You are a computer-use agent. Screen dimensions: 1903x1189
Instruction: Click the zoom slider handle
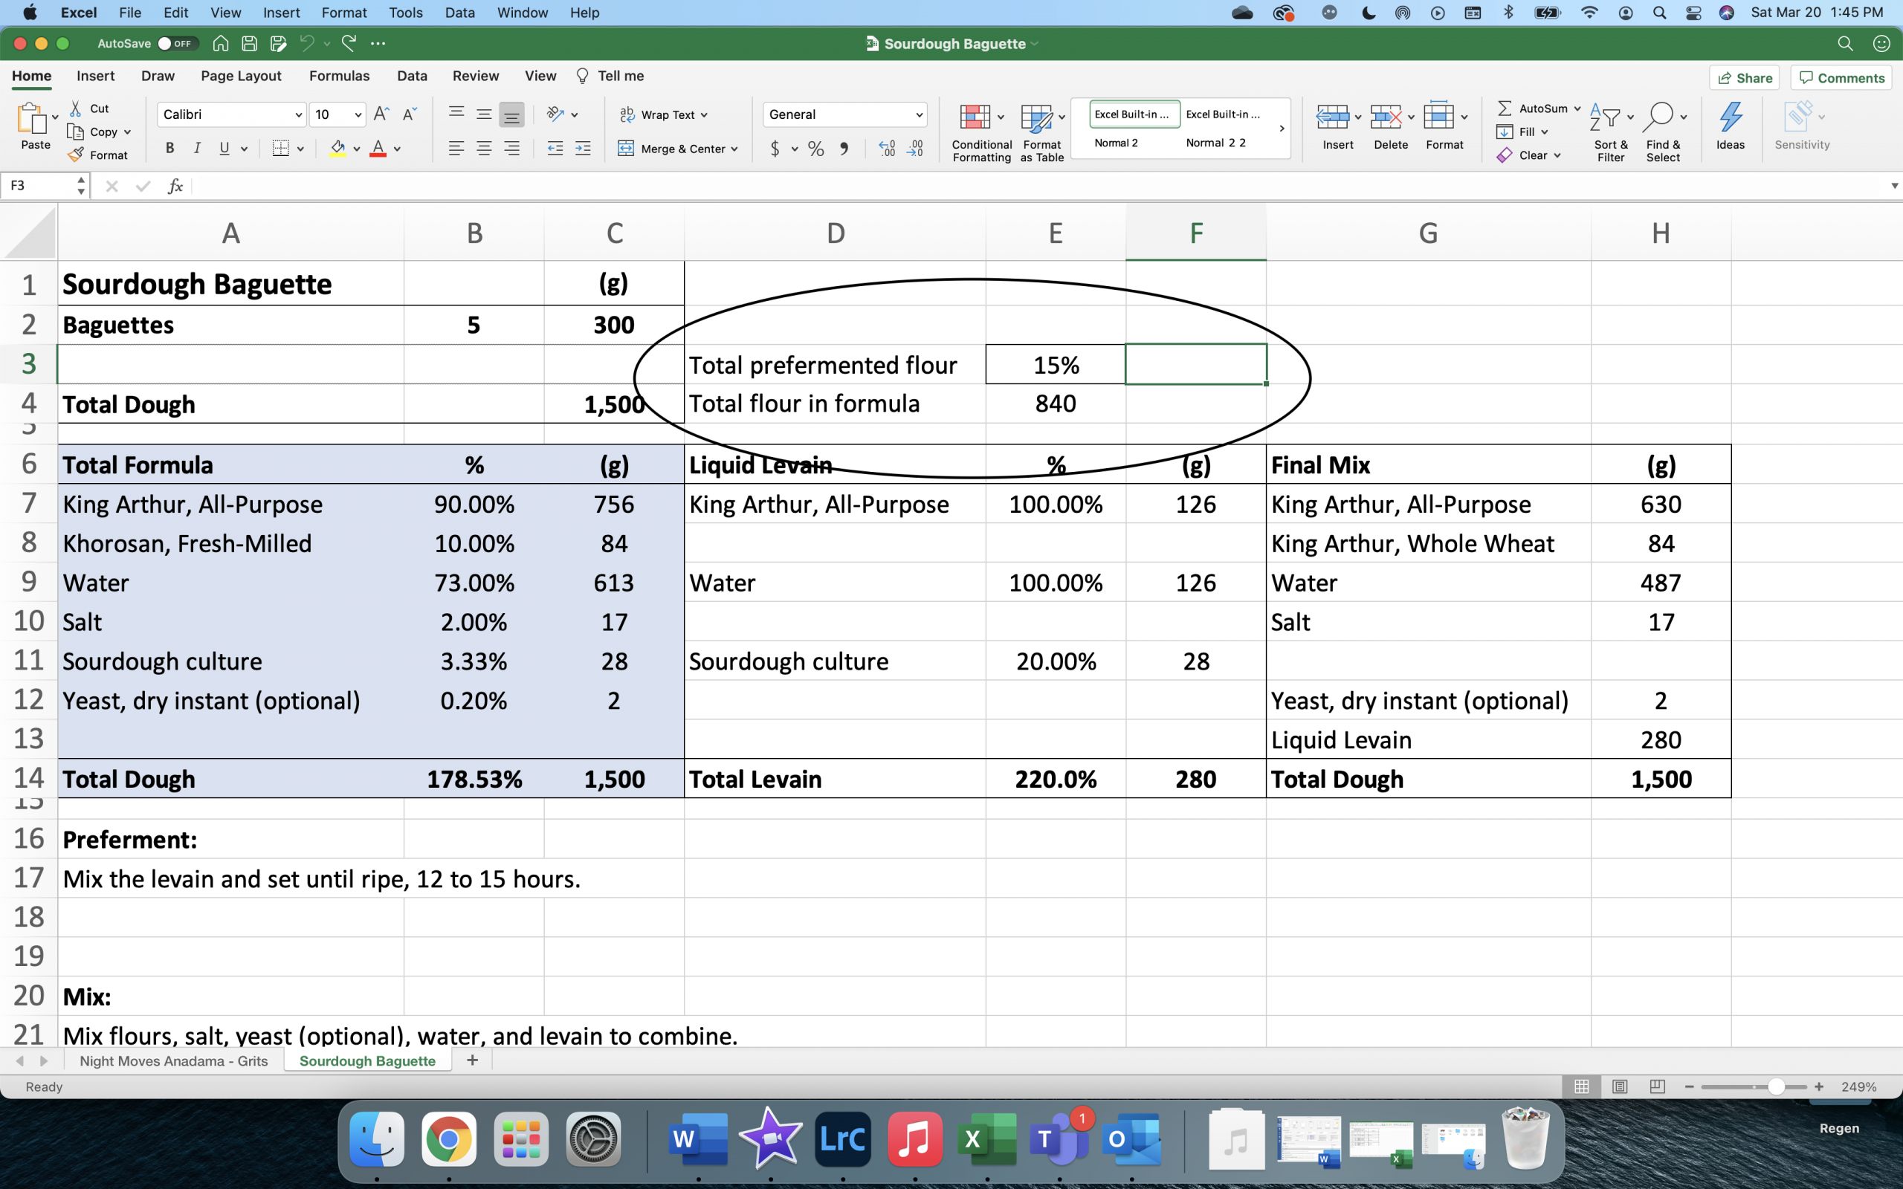pyautogui.click(x=1776, y=1086)
